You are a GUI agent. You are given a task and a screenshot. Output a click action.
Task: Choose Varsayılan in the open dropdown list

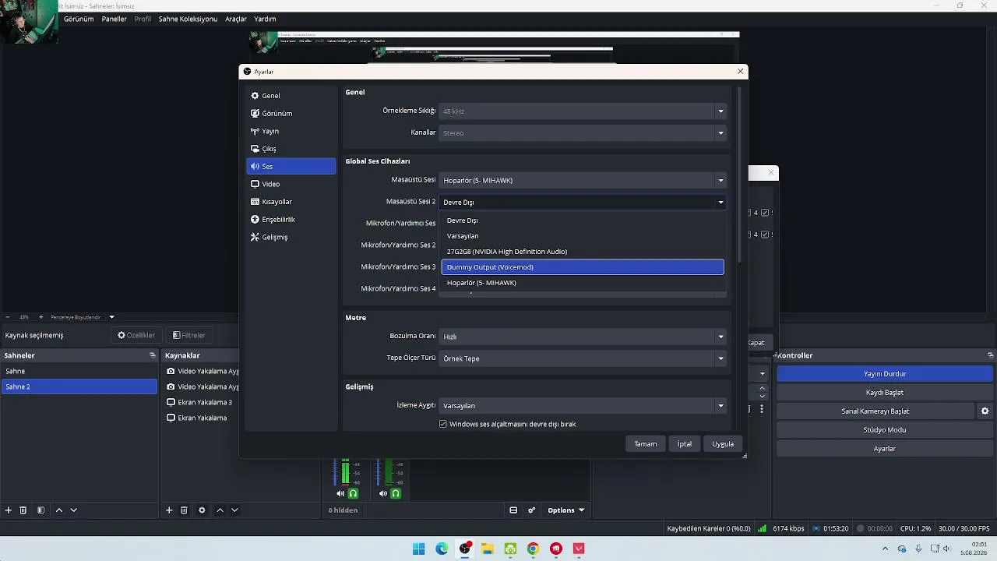pyautogui.click(x=583, y=236)
